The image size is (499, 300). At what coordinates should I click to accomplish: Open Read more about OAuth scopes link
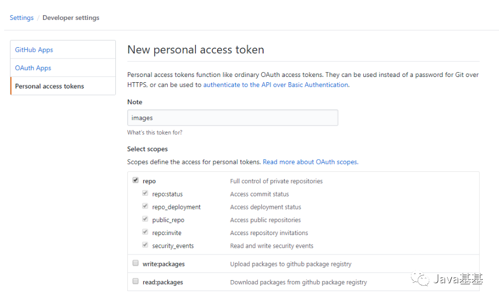click(x=310, y=162)
